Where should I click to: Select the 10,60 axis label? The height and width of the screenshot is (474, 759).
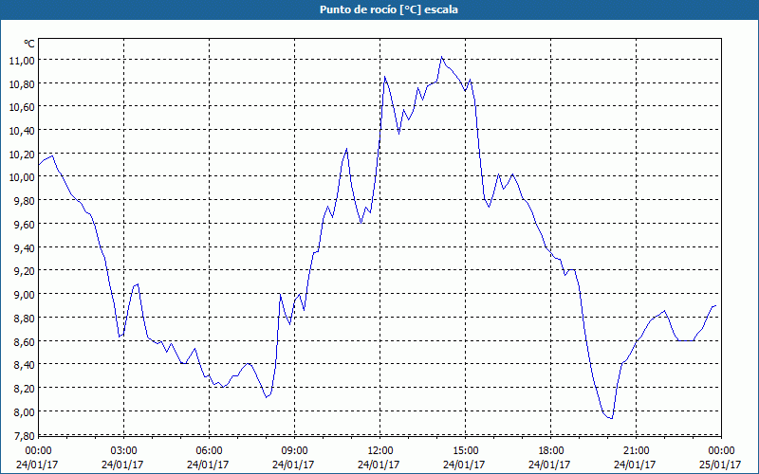click(x=21, y=107)
